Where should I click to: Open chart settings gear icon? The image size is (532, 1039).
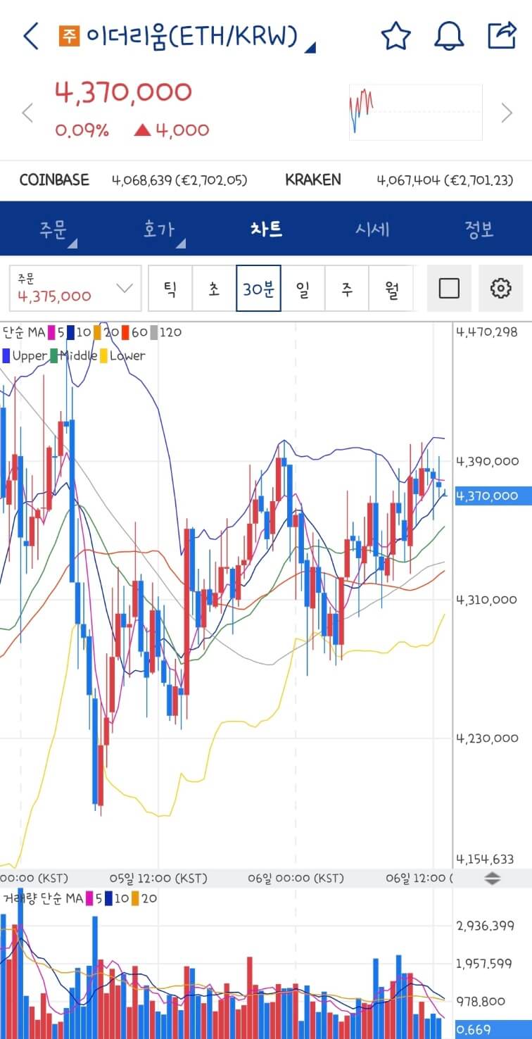coord(500,288)
